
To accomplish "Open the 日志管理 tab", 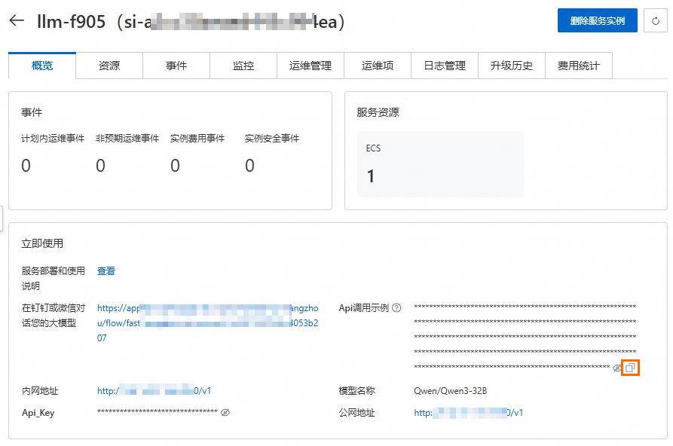I will (445, 66).
